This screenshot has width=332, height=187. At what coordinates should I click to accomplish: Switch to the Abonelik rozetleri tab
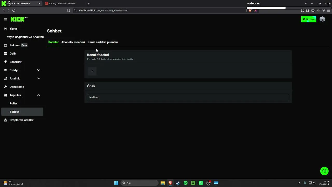[73, 42]
